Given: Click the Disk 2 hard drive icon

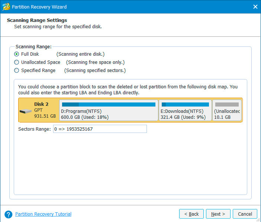Looking at the screenshot, I should pyautogui.click(x=26, y=111).
